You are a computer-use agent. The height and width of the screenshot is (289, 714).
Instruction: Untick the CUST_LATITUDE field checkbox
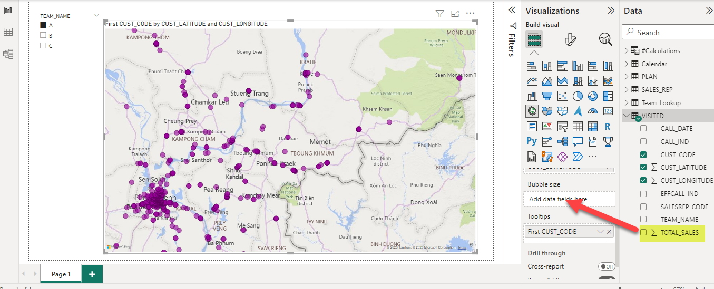point(643,167)
